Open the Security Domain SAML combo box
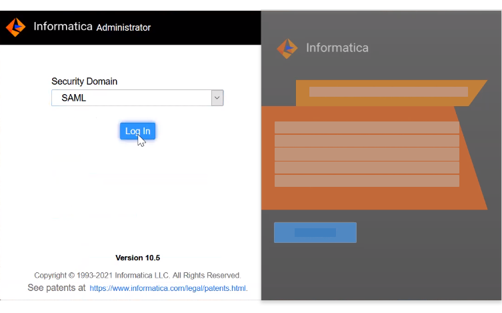The width and height of the screenshot is (502, 313). coord(131,98)
